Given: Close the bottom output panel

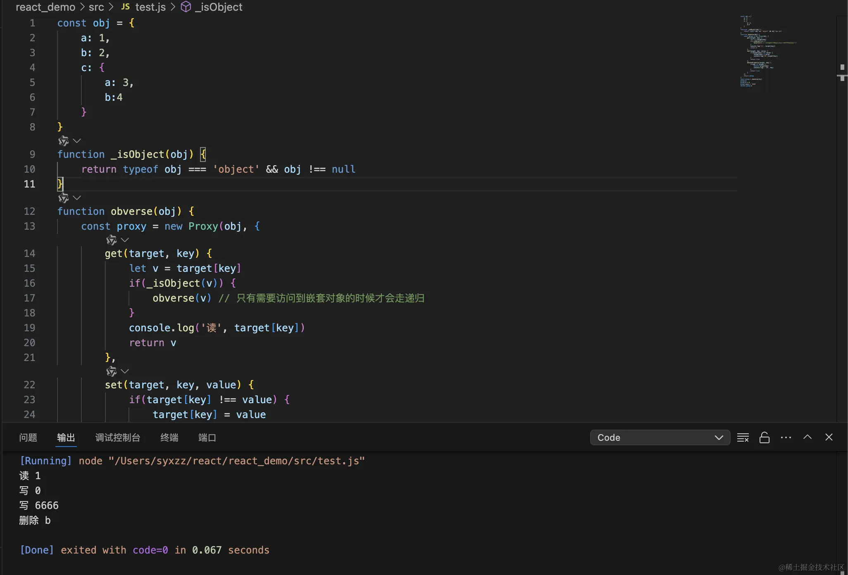Looking at the screenshot, I should coord(829,437).
